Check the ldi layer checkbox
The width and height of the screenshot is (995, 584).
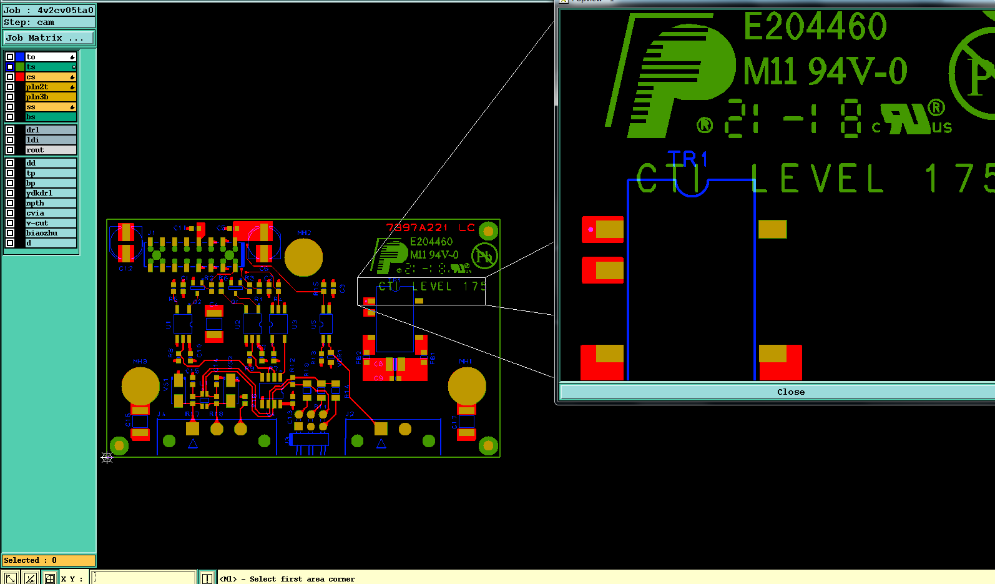[x=10, y=140]
